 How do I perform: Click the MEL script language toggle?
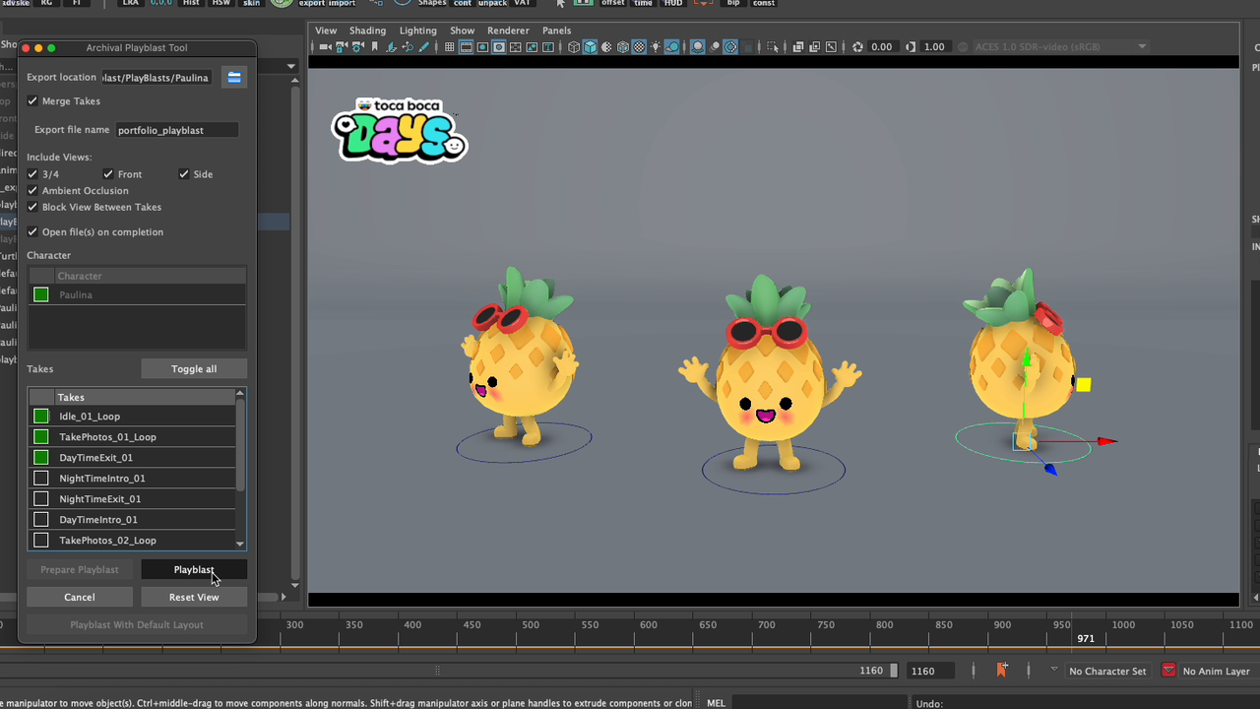click(x=716, y=703)
